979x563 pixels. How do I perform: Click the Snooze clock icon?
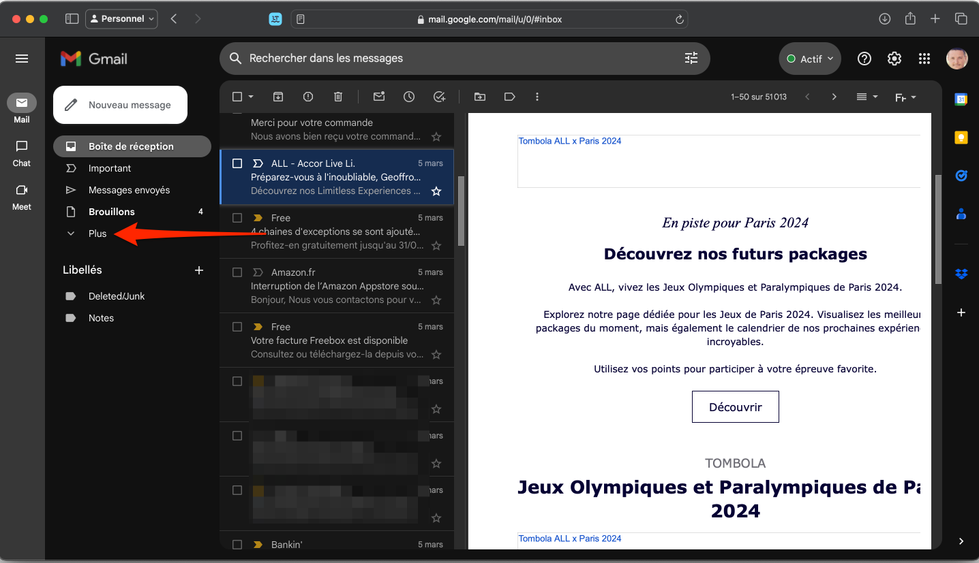pos(409,97)
